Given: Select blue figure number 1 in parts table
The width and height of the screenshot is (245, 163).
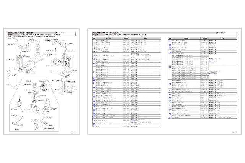Looking at the screenshot, I should click(x=94, y=42).
